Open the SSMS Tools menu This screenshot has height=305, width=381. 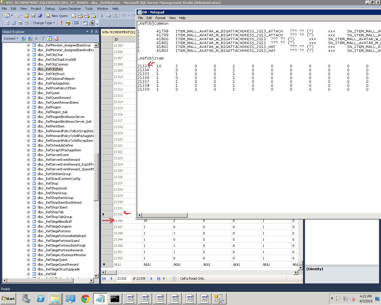click(x=89, y=9)
